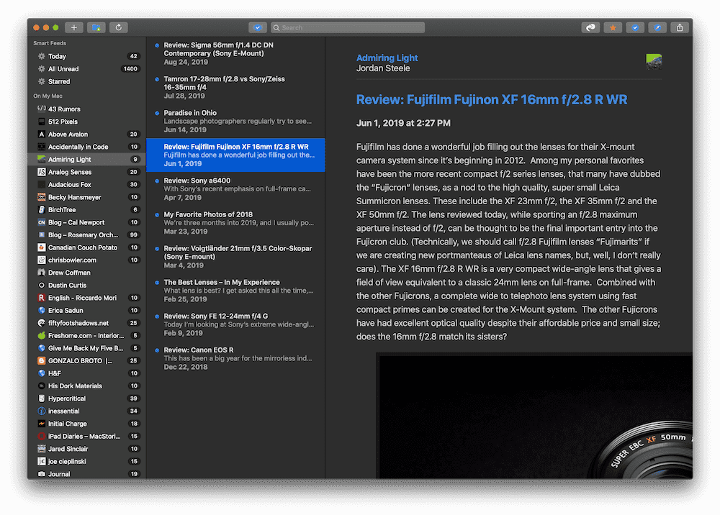Image resolution: width=720 pixels, height=515 pixels.
Task: Open article Tamron 17-28mm f/2.8 vs Sony/Zeiss
Action: tap(235, 87)
